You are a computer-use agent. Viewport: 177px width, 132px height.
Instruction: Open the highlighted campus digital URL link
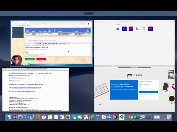click(x=26, y=88)
